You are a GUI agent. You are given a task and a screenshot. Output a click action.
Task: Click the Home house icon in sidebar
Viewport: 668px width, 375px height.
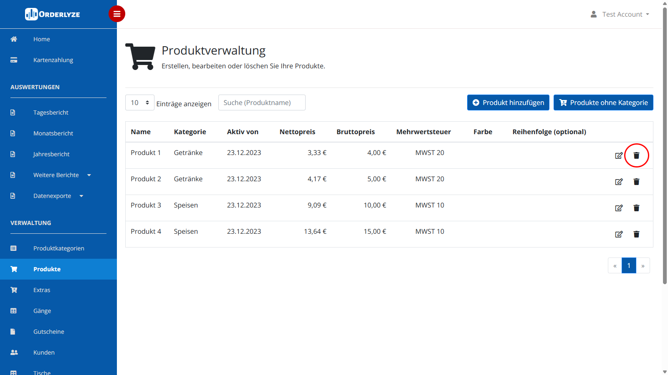coord(14,39)
